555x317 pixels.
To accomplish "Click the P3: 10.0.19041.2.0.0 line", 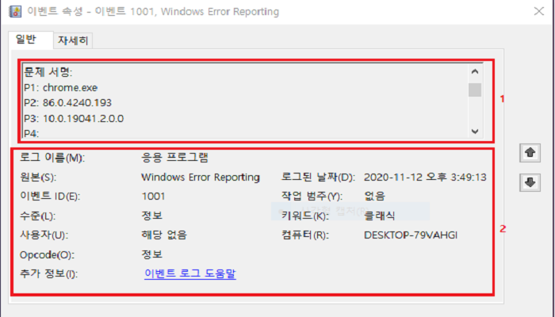I will (74, 119).
